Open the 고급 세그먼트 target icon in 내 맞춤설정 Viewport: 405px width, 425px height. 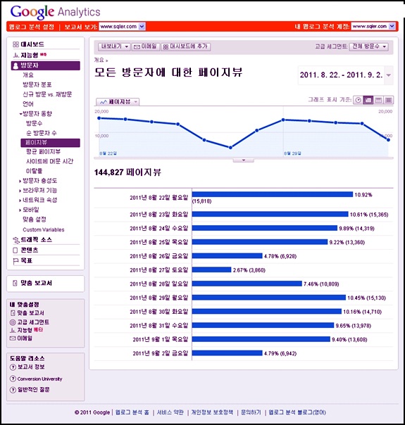(13, 322)
